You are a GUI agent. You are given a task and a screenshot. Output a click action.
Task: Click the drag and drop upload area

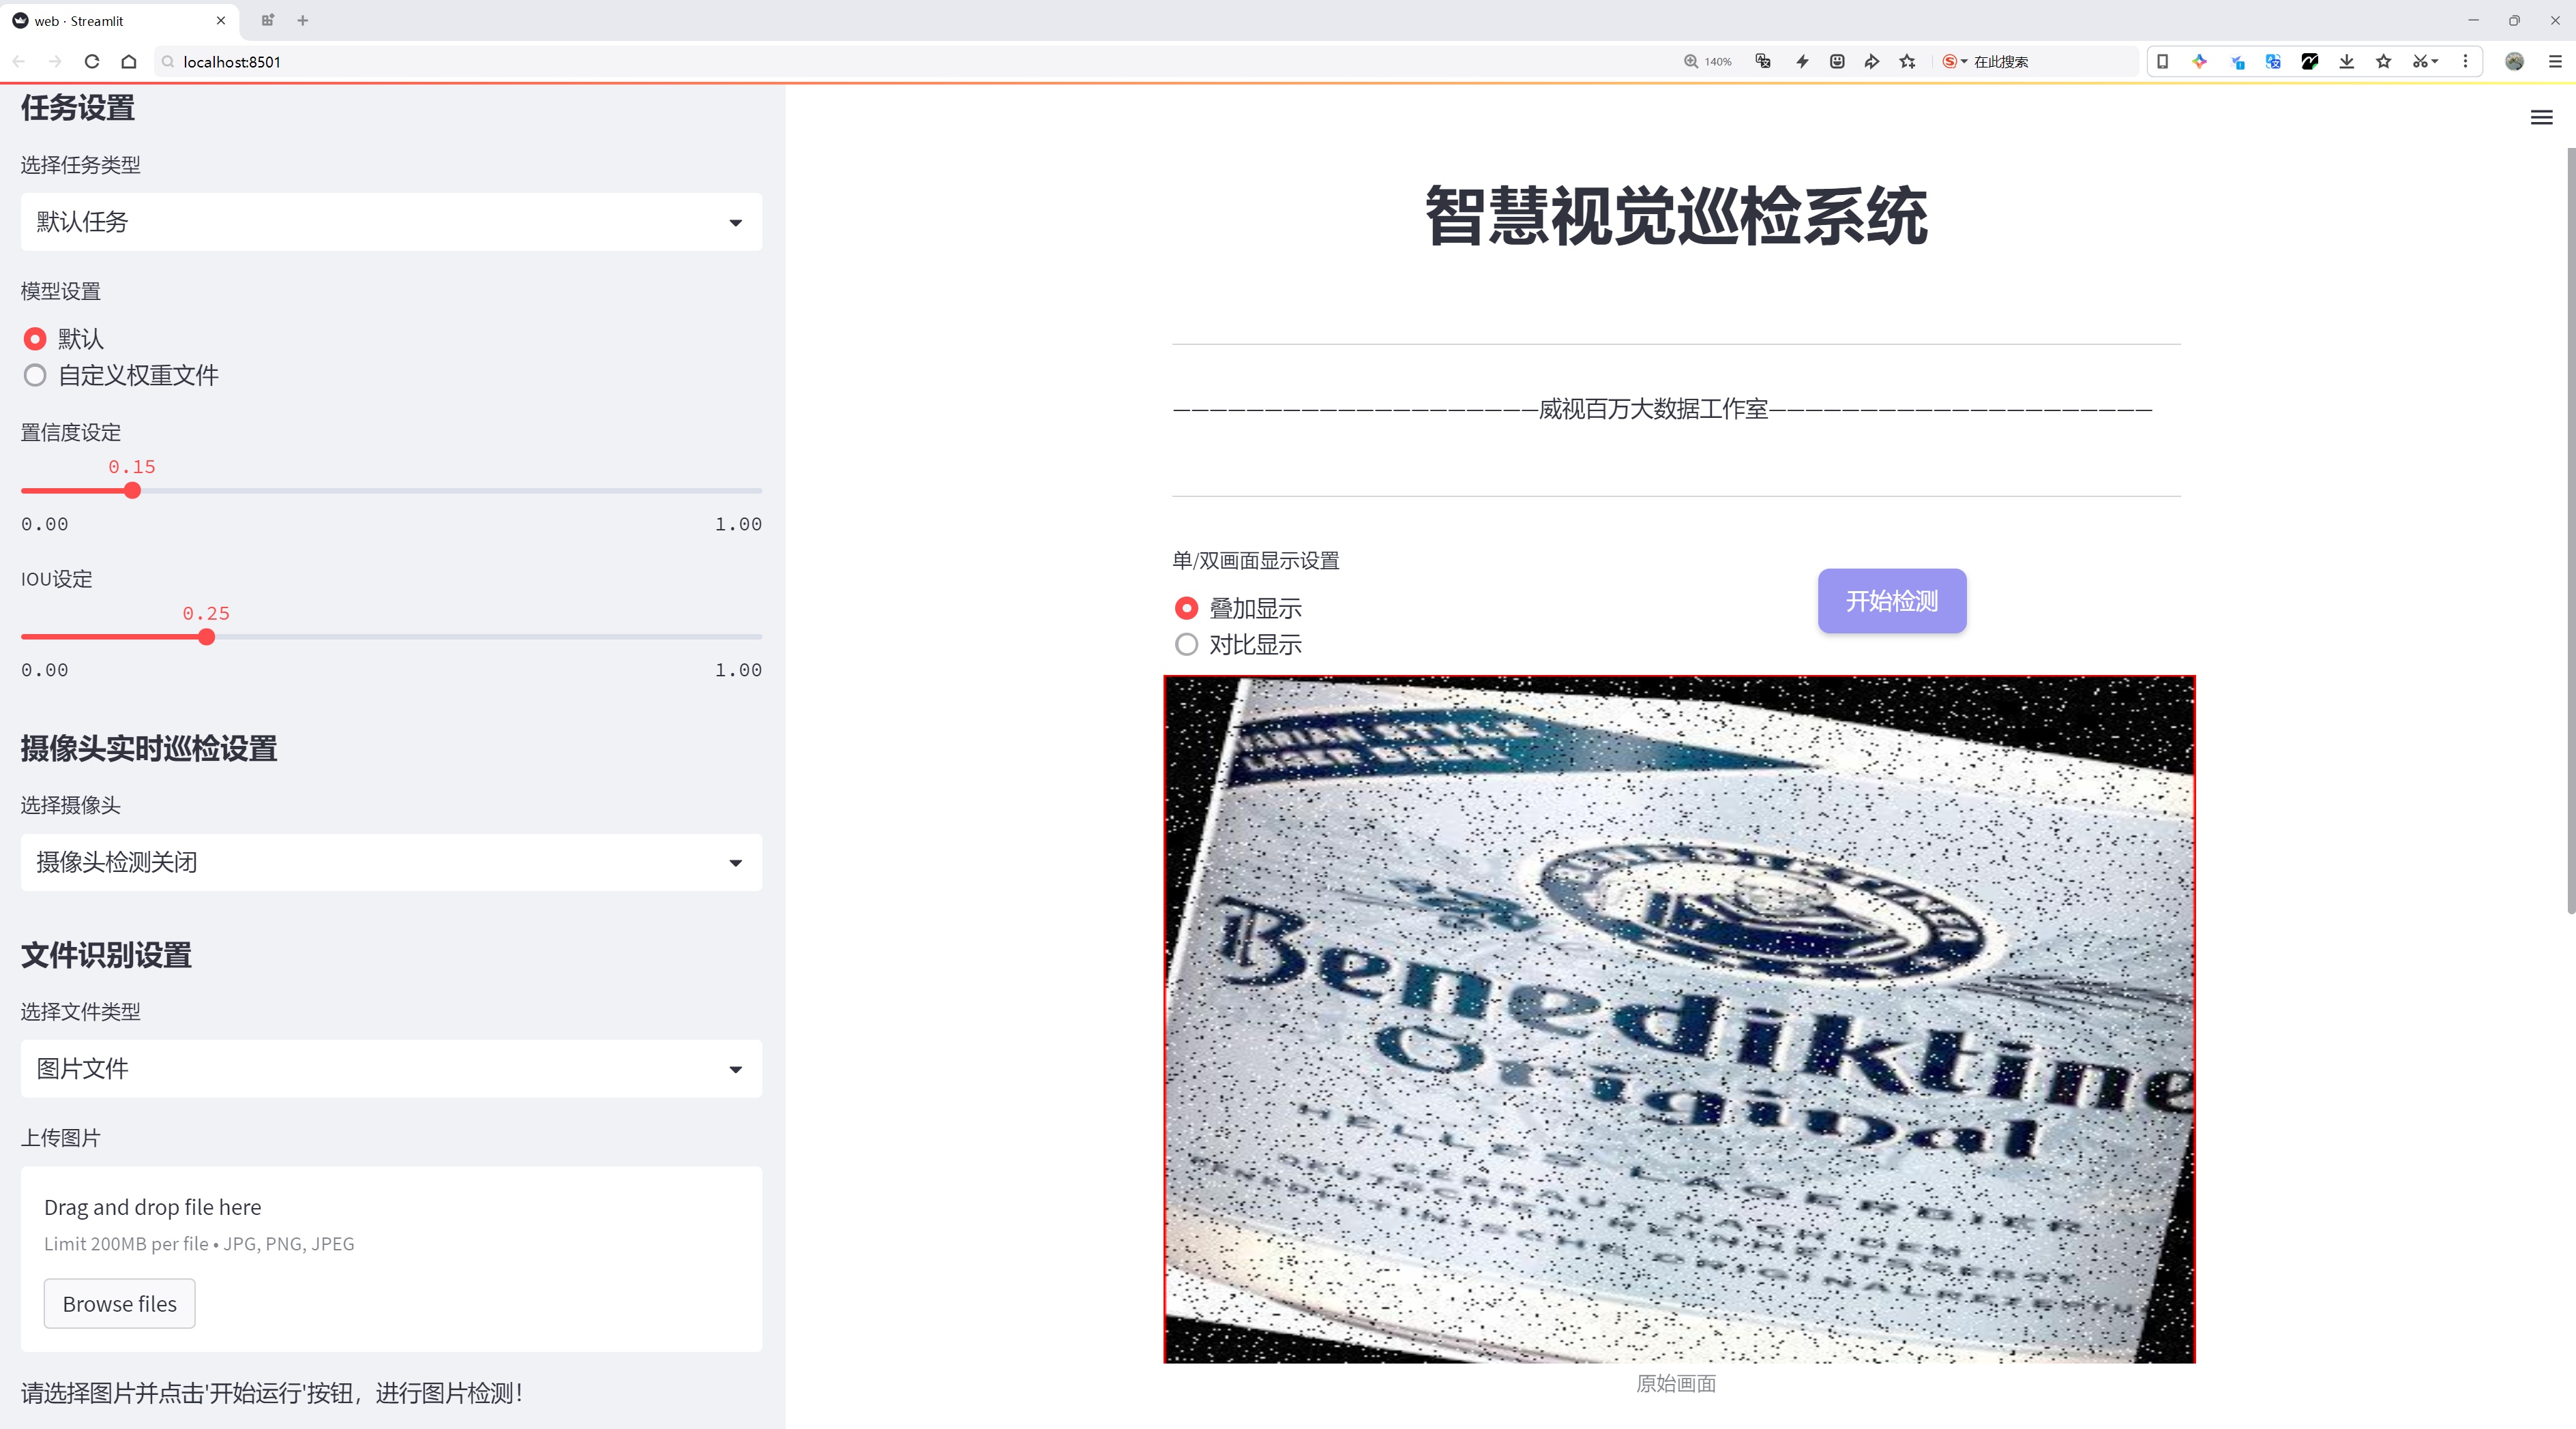click(391, 1259)
